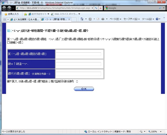Viewport: 167px width, 135px height.
Task: Open the お気に入り favorites button
Action: (11, 14)
